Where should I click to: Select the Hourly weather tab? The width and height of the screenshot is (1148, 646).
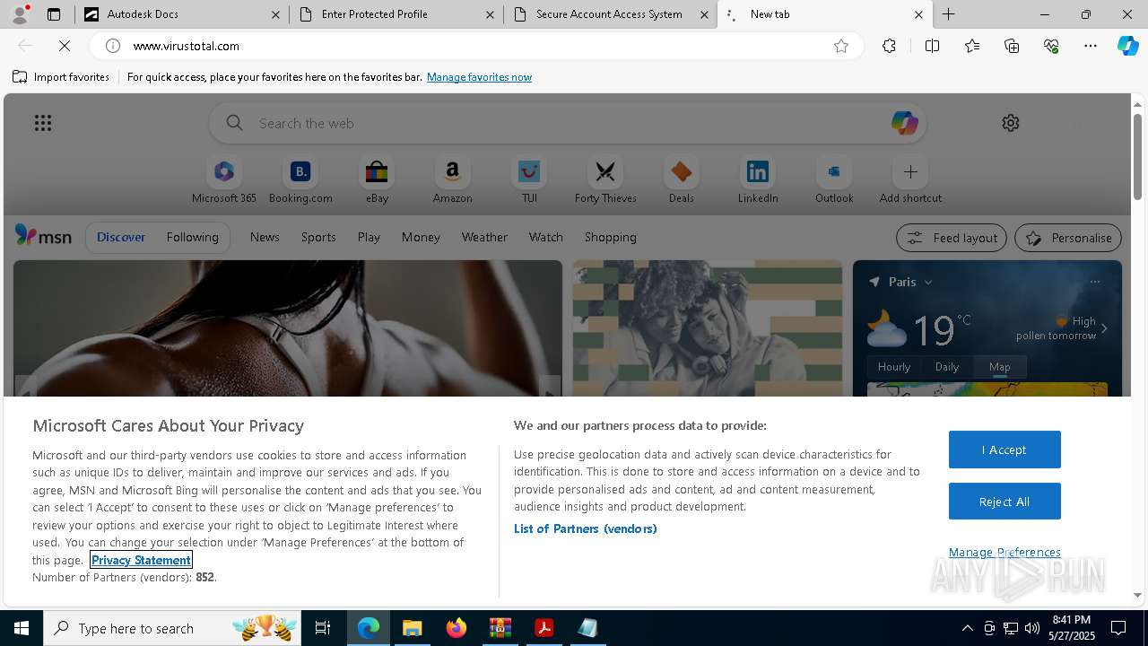tap(894, 366)
